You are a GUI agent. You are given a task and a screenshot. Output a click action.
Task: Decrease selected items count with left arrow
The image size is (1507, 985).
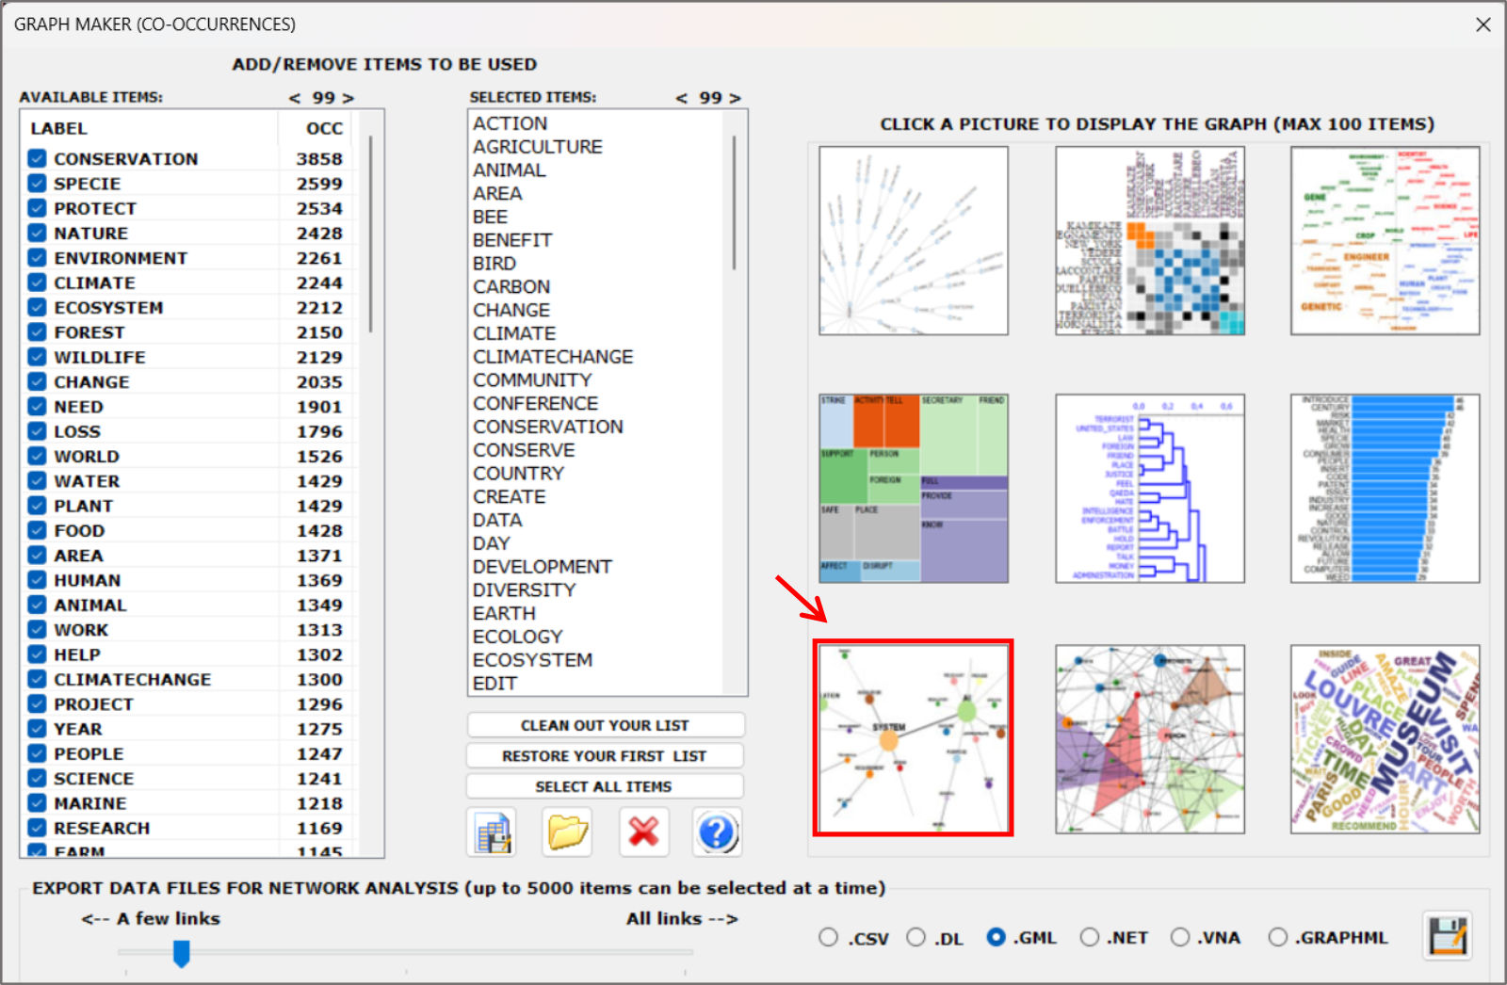tap(681, 98)
